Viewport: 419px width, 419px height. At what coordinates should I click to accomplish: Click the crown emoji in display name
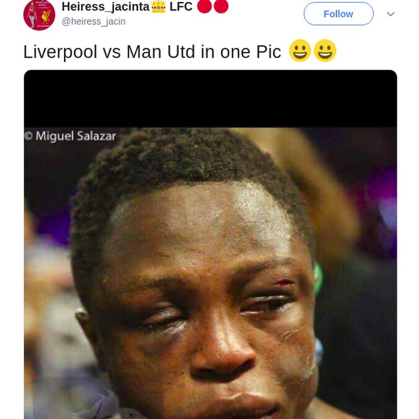pos(159,7)
